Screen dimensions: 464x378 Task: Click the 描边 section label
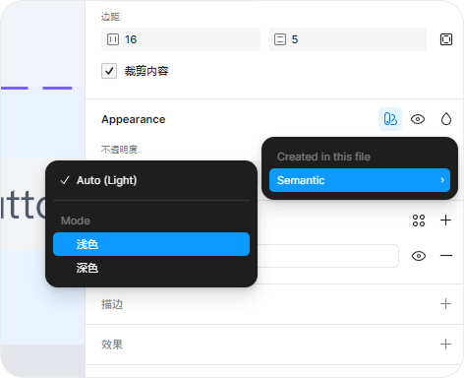pos(112,304)
